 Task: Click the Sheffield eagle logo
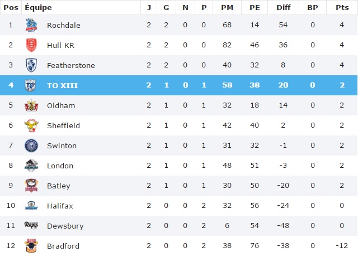coord(31,125)
